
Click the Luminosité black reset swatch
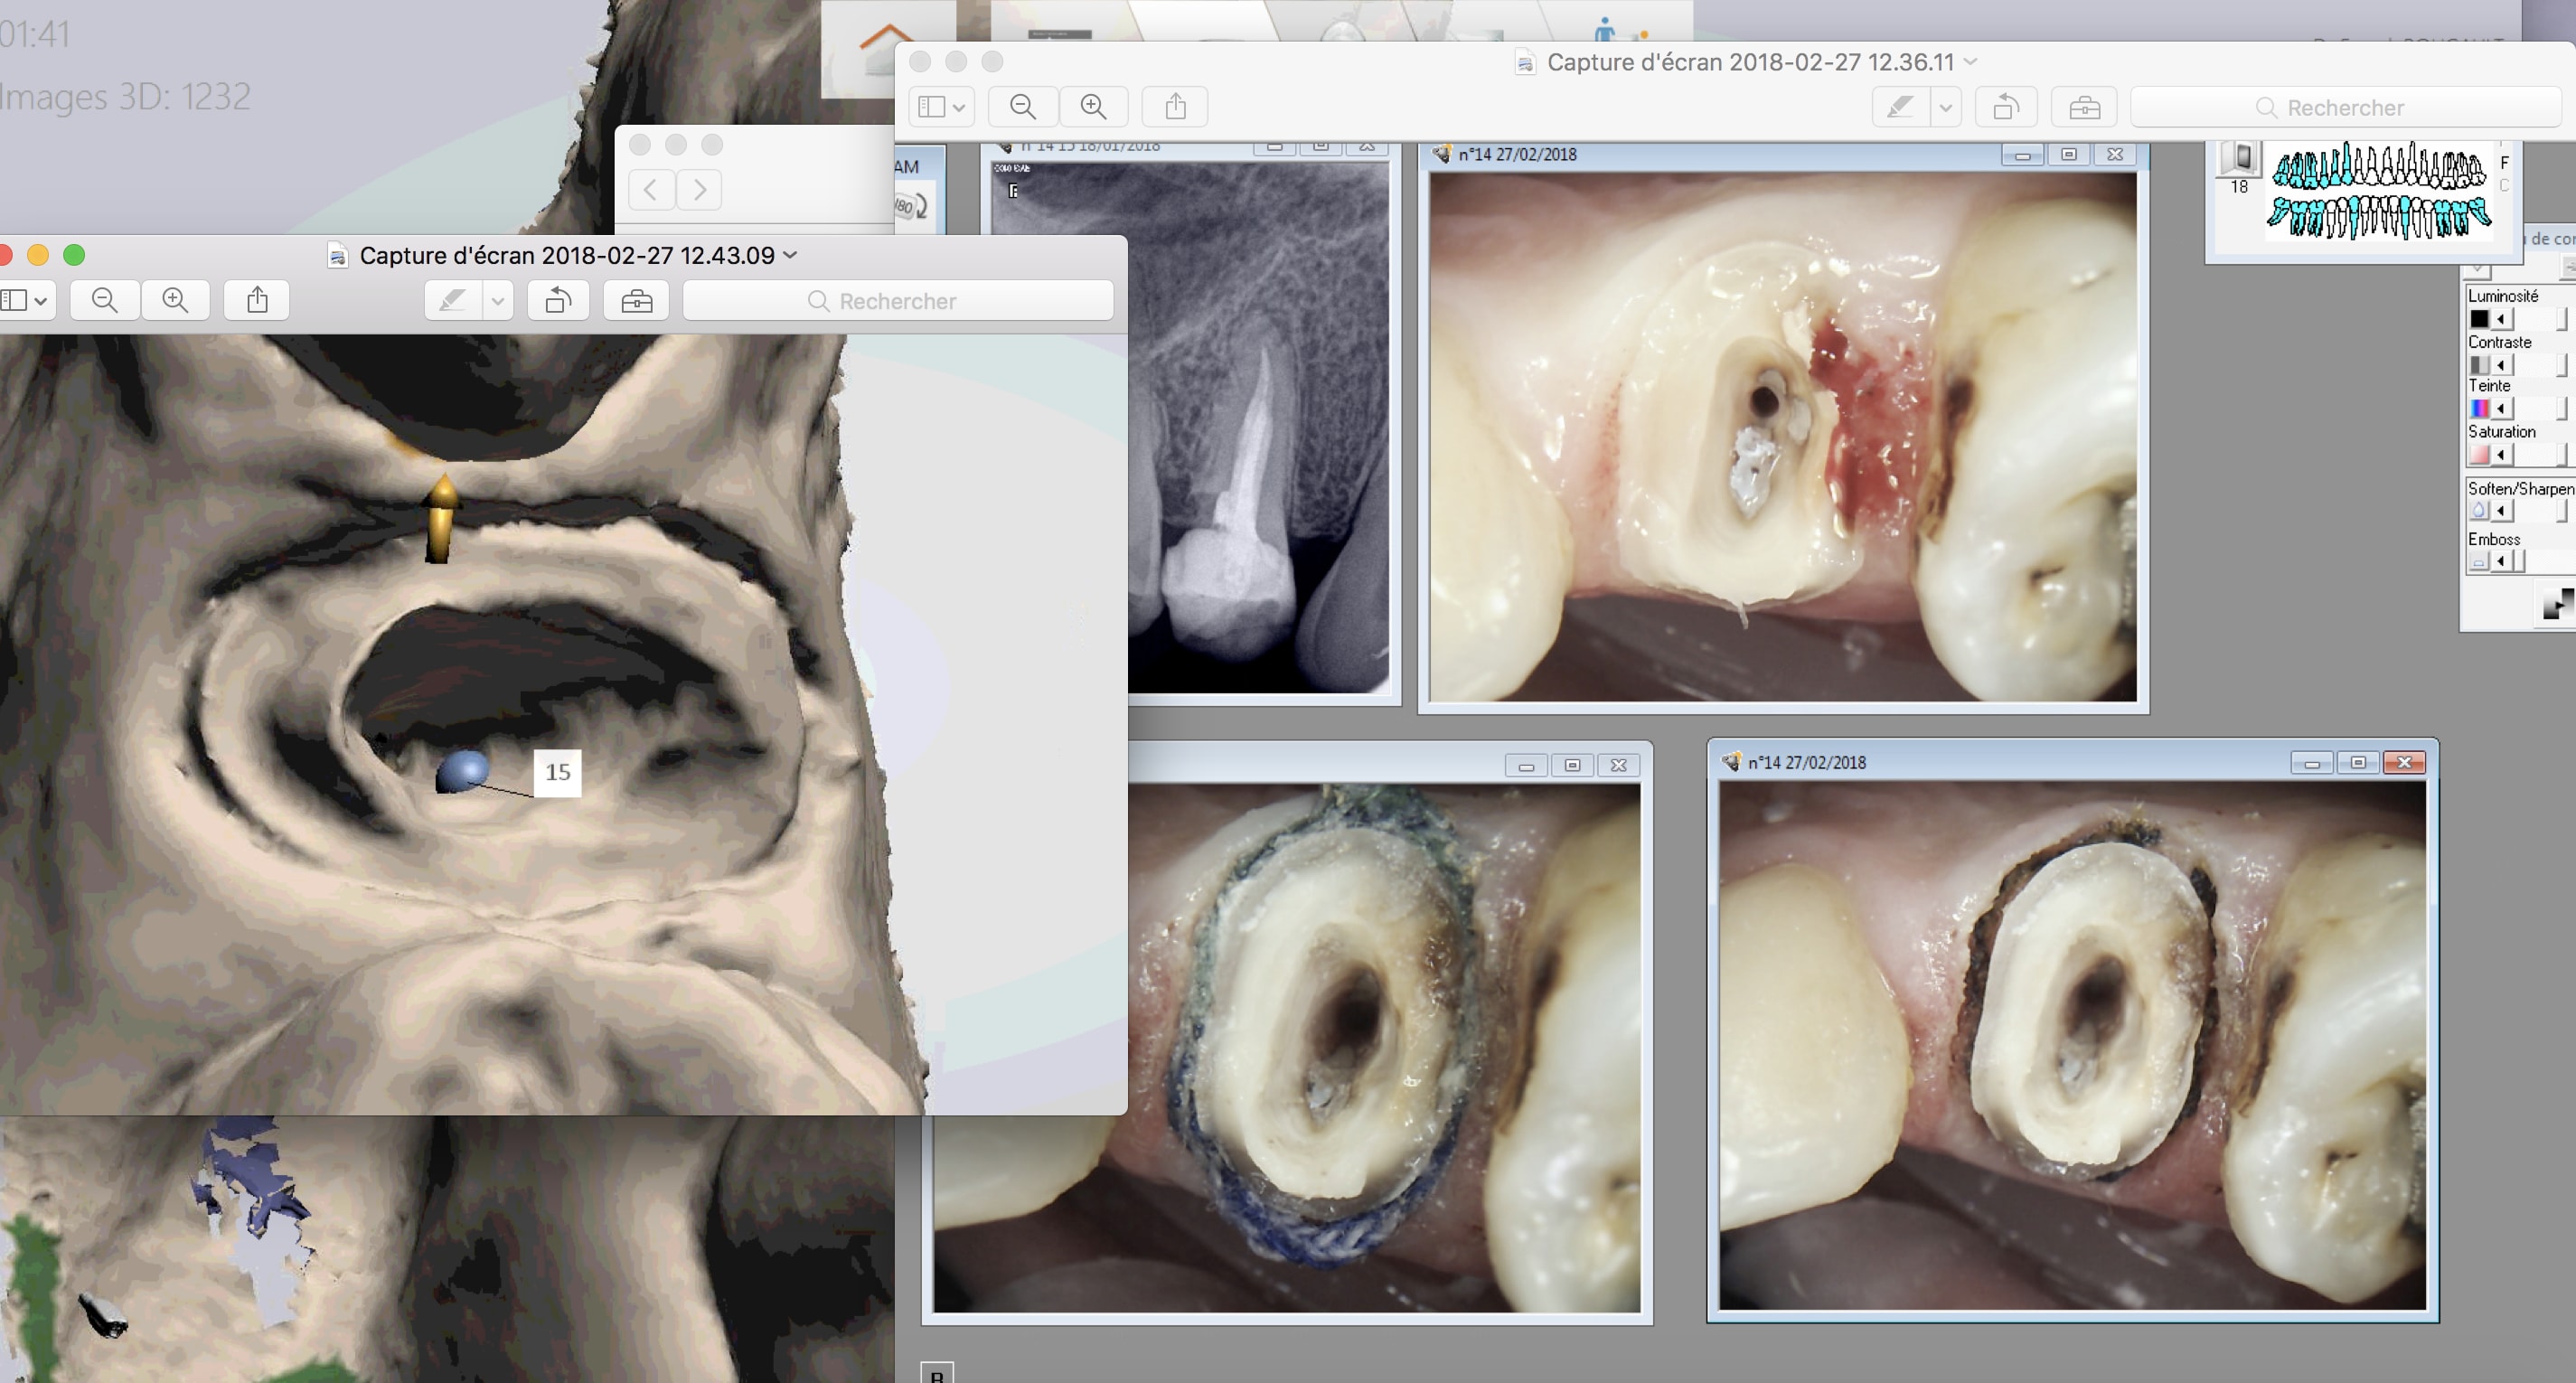click(x=2479, y=319)
